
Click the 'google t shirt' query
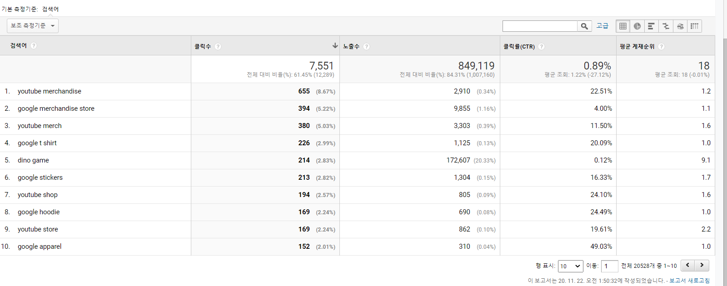pos(37,143)
